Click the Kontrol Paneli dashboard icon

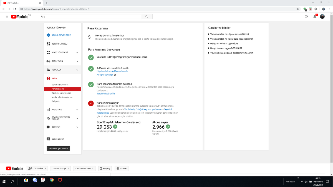pos(48,44)
